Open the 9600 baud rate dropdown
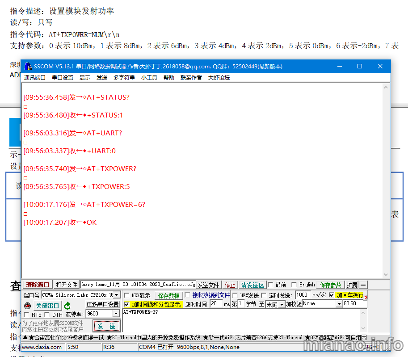The width and height of the screenshot is (408, 357). click(116, 314)
